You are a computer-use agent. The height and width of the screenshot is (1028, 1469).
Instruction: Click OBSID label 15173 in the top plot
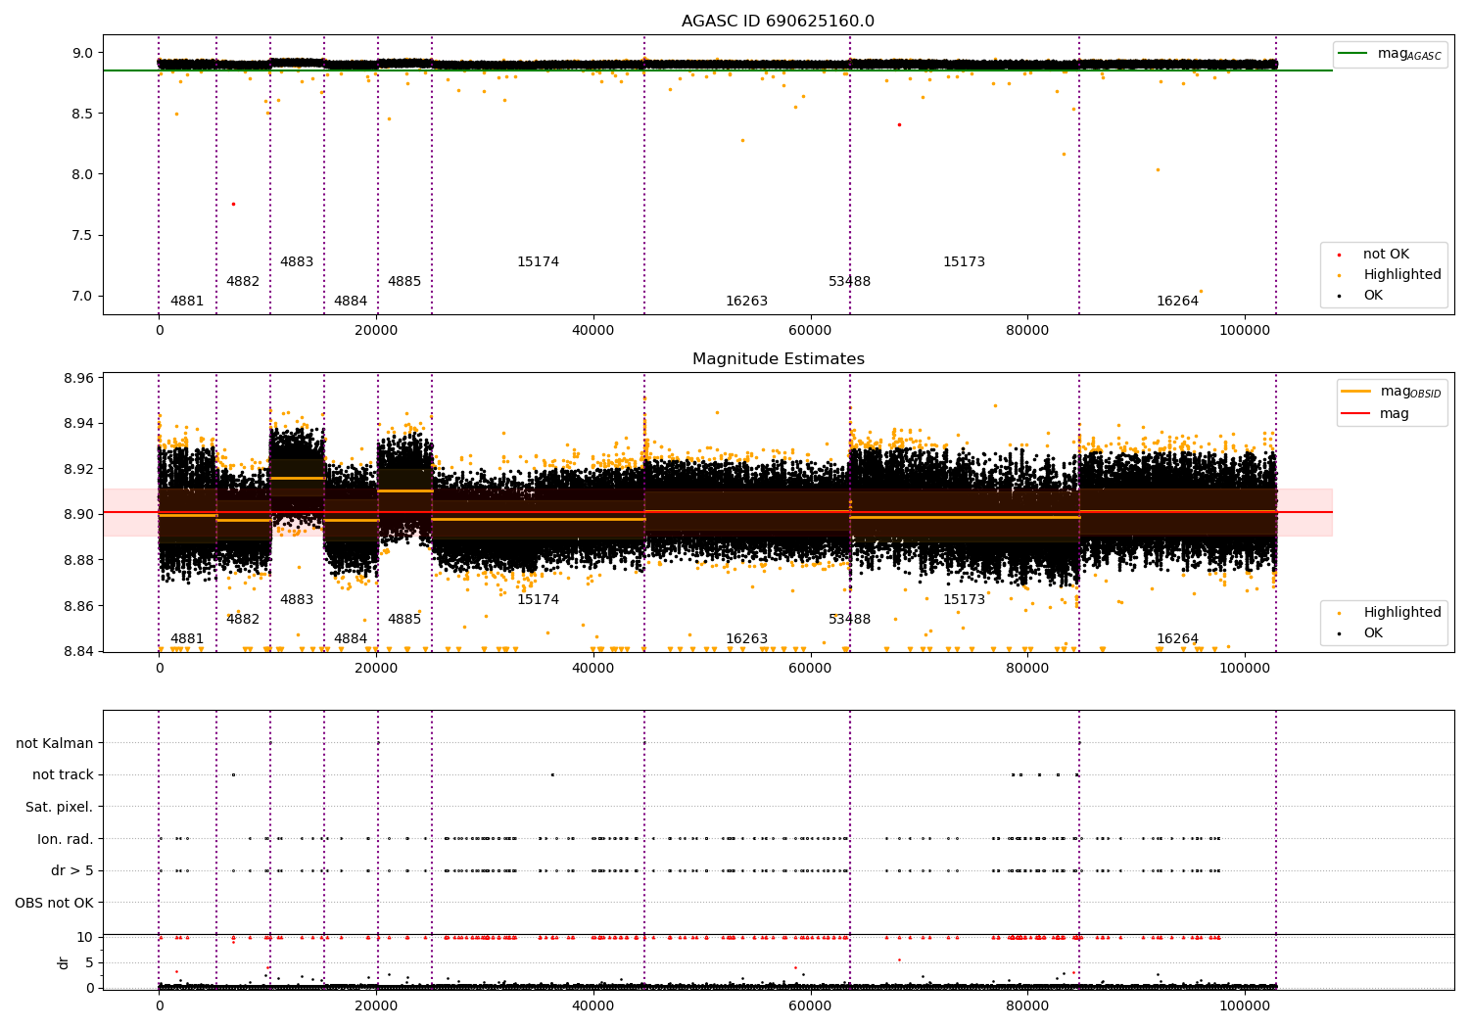(965, 262)
